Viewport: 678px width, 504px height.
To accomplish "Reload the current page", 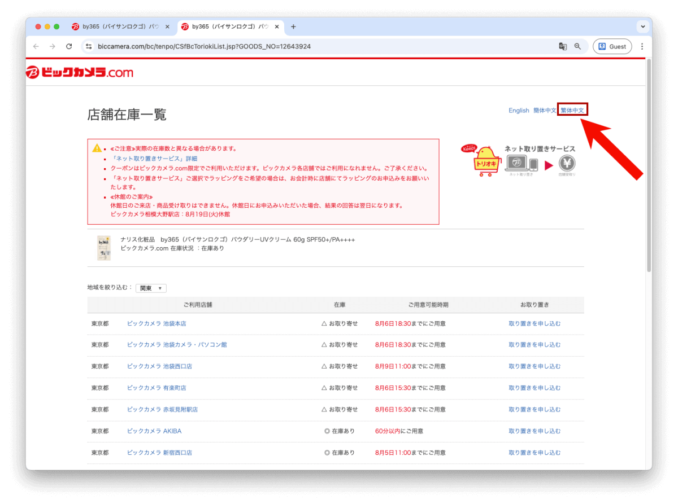I will coord(69,46).
